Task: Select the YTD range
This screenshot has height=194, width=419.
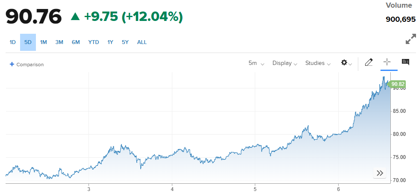Action: (94, 42)
